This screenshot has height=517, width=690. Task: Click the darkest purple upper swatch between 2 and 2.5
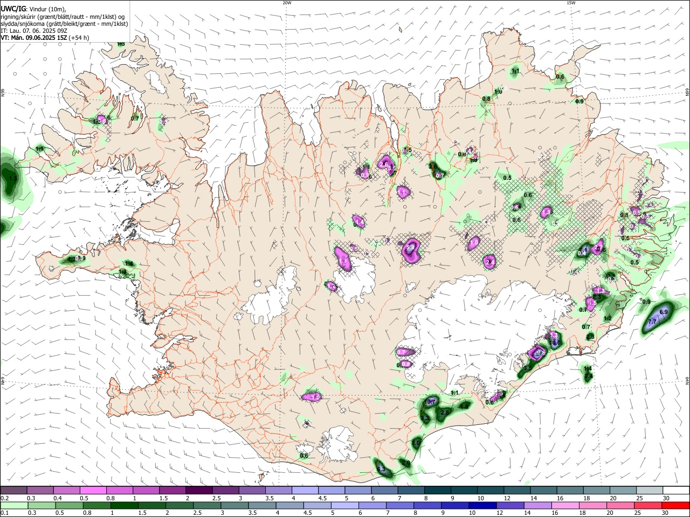click(199, 490)
